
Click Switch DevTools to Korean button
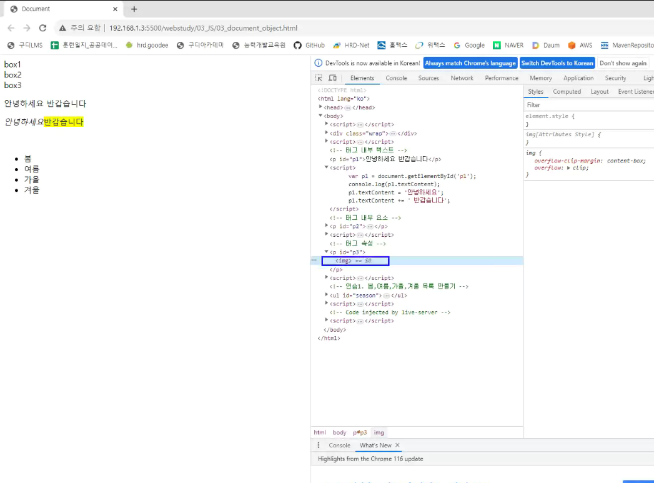coord(557,63)
